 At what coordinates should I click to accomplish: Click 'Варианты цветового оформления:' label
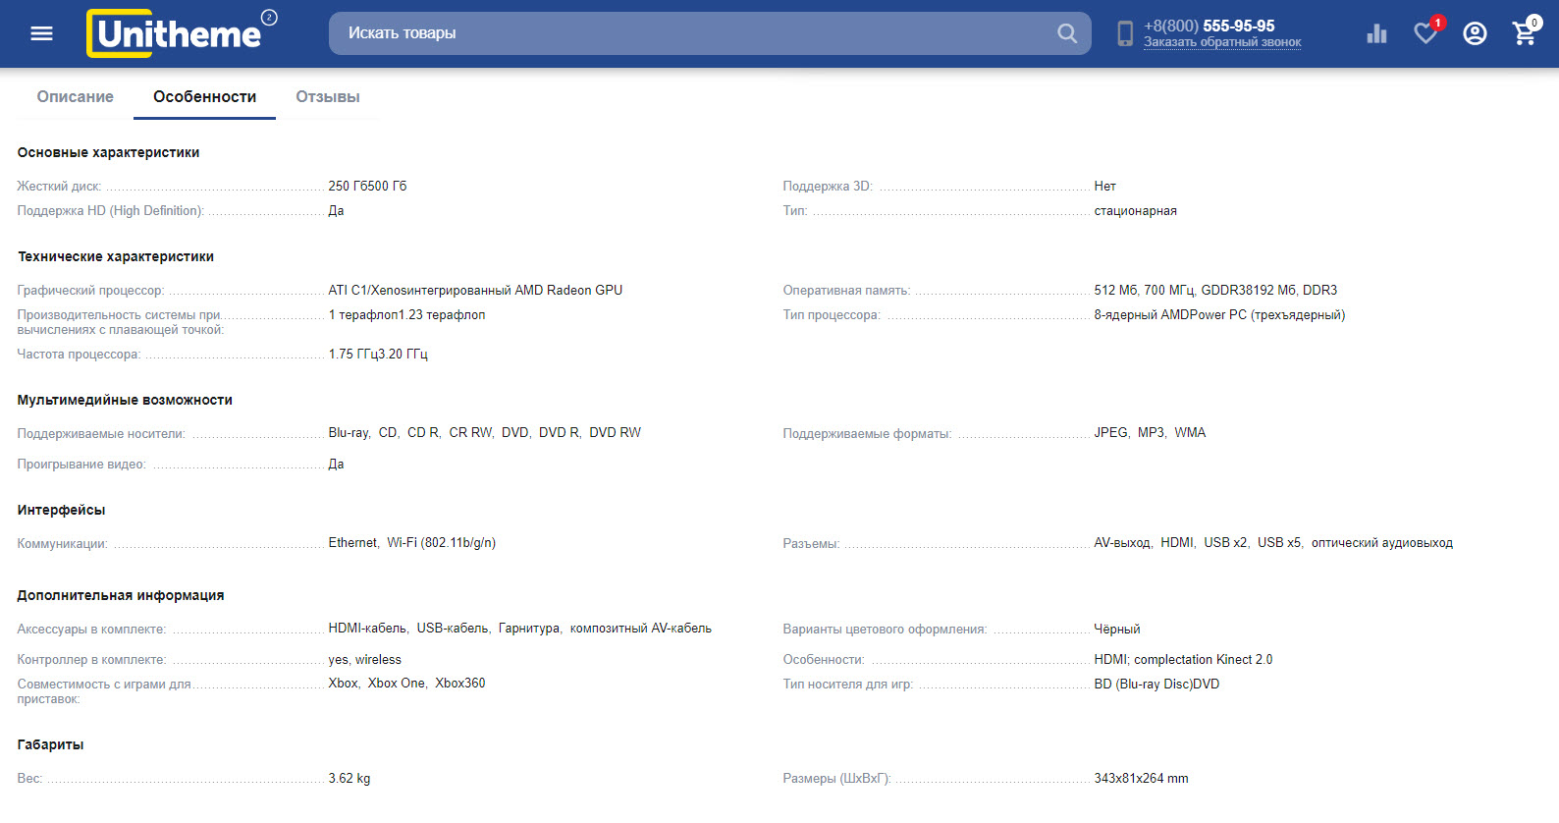pyautogui.click(x=885, y=629)
